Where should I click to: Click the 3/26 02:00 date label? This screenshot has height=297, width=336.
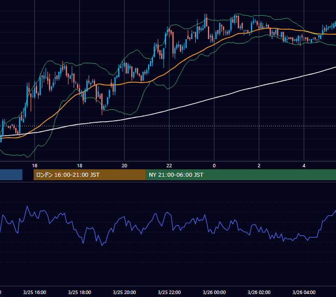coord(259,292)
